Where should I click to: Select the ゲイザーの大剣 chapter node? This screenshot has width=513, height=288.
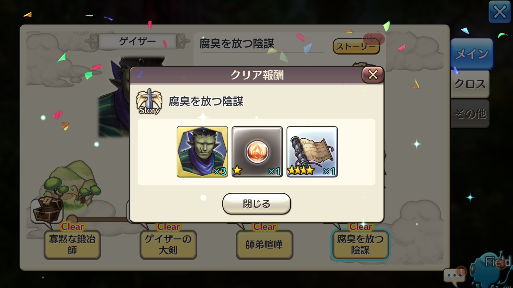(168, 245)
